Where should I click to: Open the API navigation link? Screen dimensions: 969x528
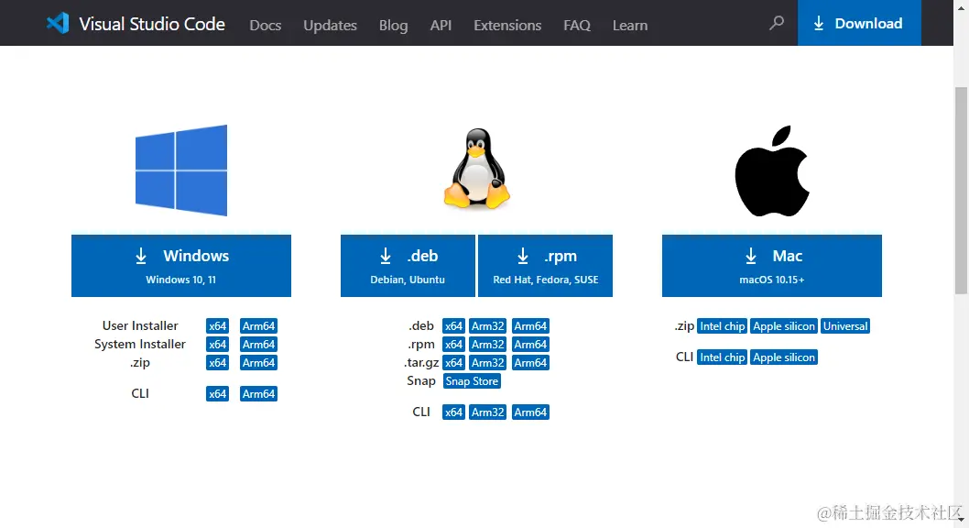pos(441,26)
